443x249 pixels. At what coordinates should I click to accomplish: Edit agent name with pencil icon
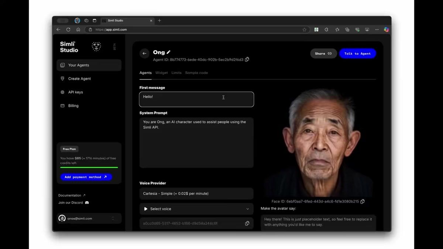(x=169, y=52)
